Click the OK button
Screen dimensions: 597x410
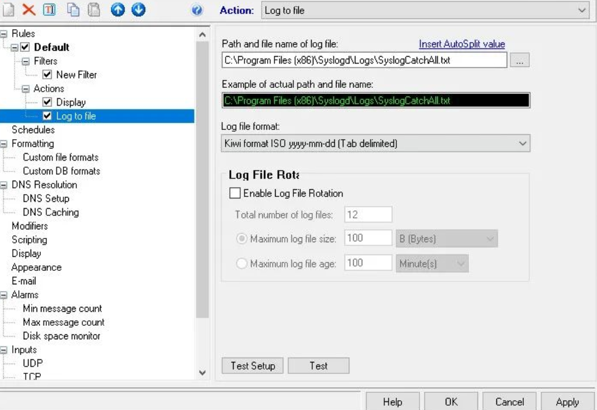(x=451, y=401)
